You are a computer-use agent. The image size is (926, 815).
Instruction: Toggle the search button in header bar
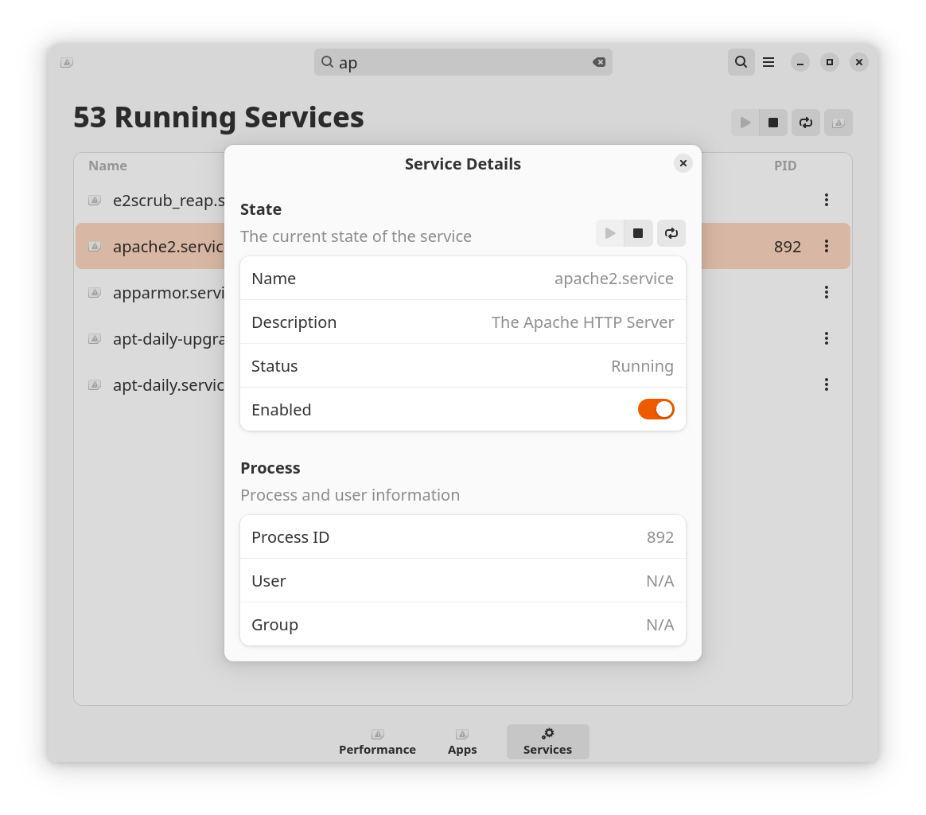(x=741, y=62)
